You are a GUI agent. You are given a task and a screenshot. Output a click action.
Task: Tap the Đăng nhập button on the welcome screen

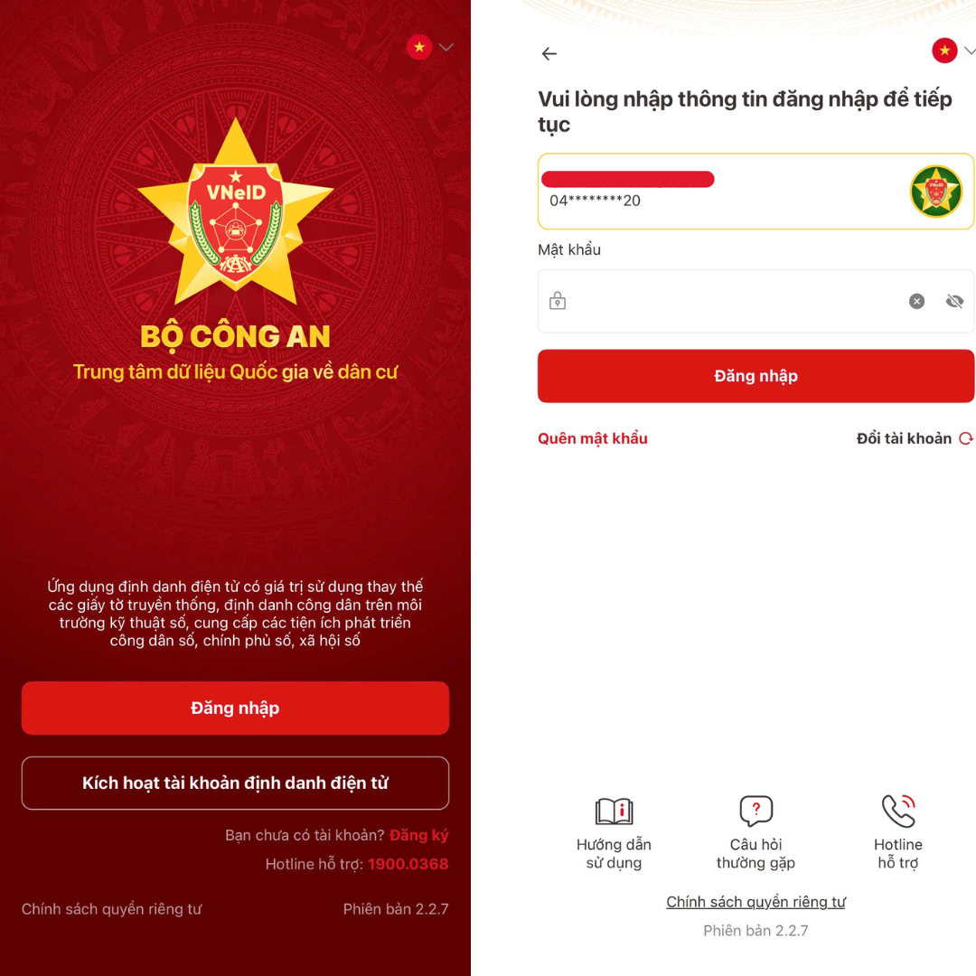pos(235,709)
